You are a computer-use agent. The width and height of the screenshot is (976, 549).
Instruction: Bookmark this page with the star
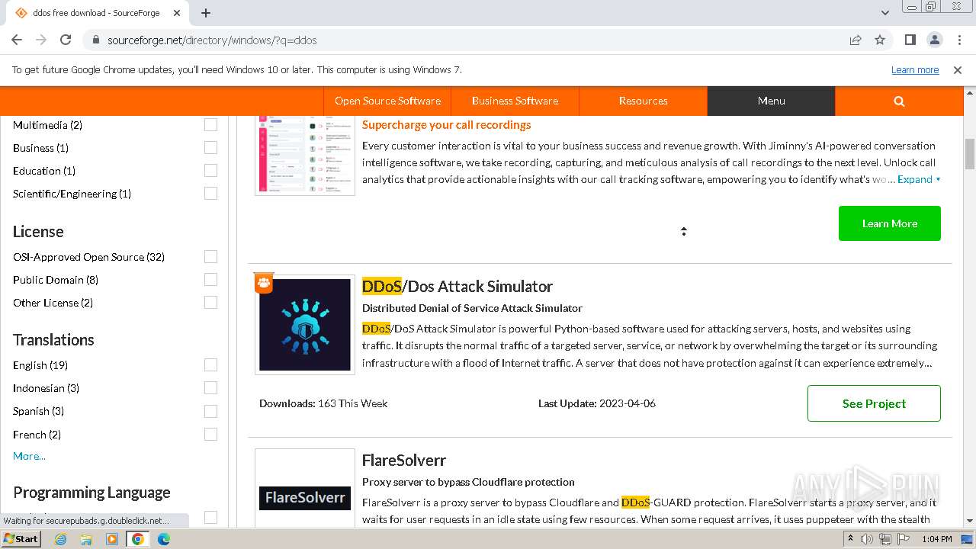[x=880, y=40]
